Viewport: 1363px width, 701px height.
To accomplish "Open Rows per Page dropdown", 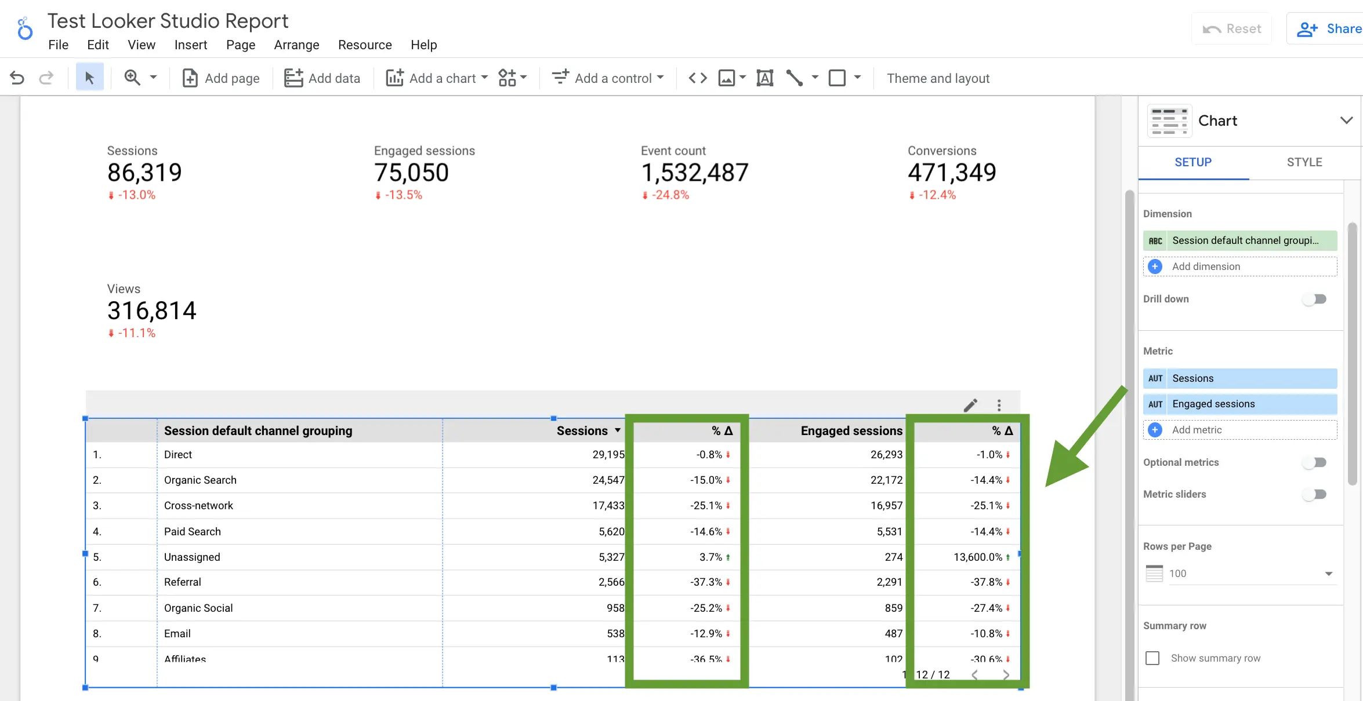I will 1241,574.
